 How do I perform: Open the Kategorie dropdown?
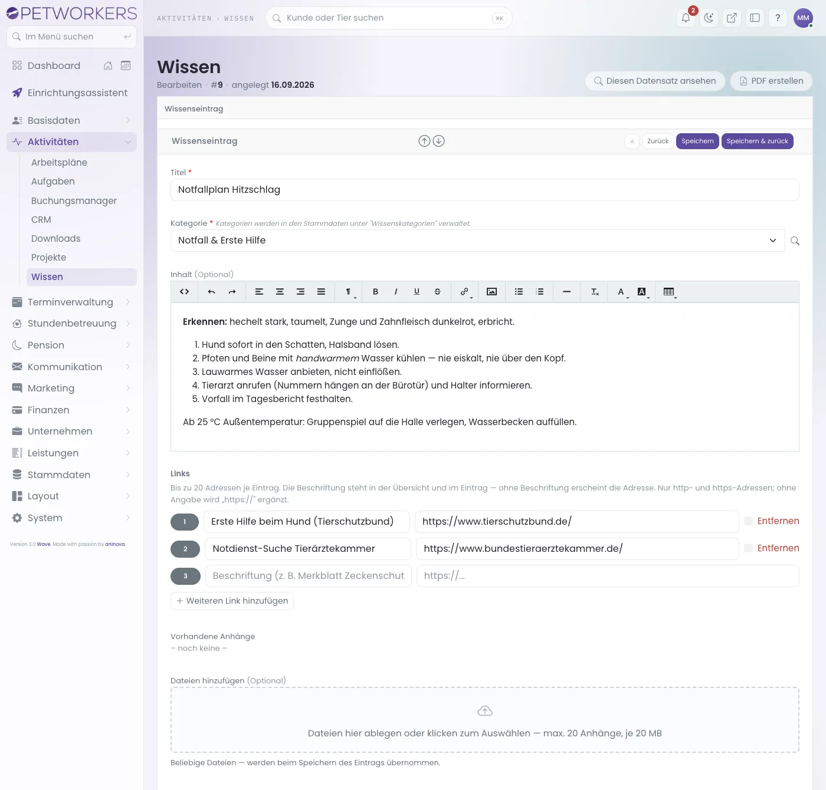pos(478,241)
